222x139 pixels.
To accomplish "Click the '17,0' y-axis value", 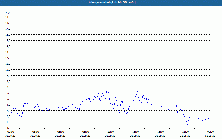I will [x=8, y=29].
